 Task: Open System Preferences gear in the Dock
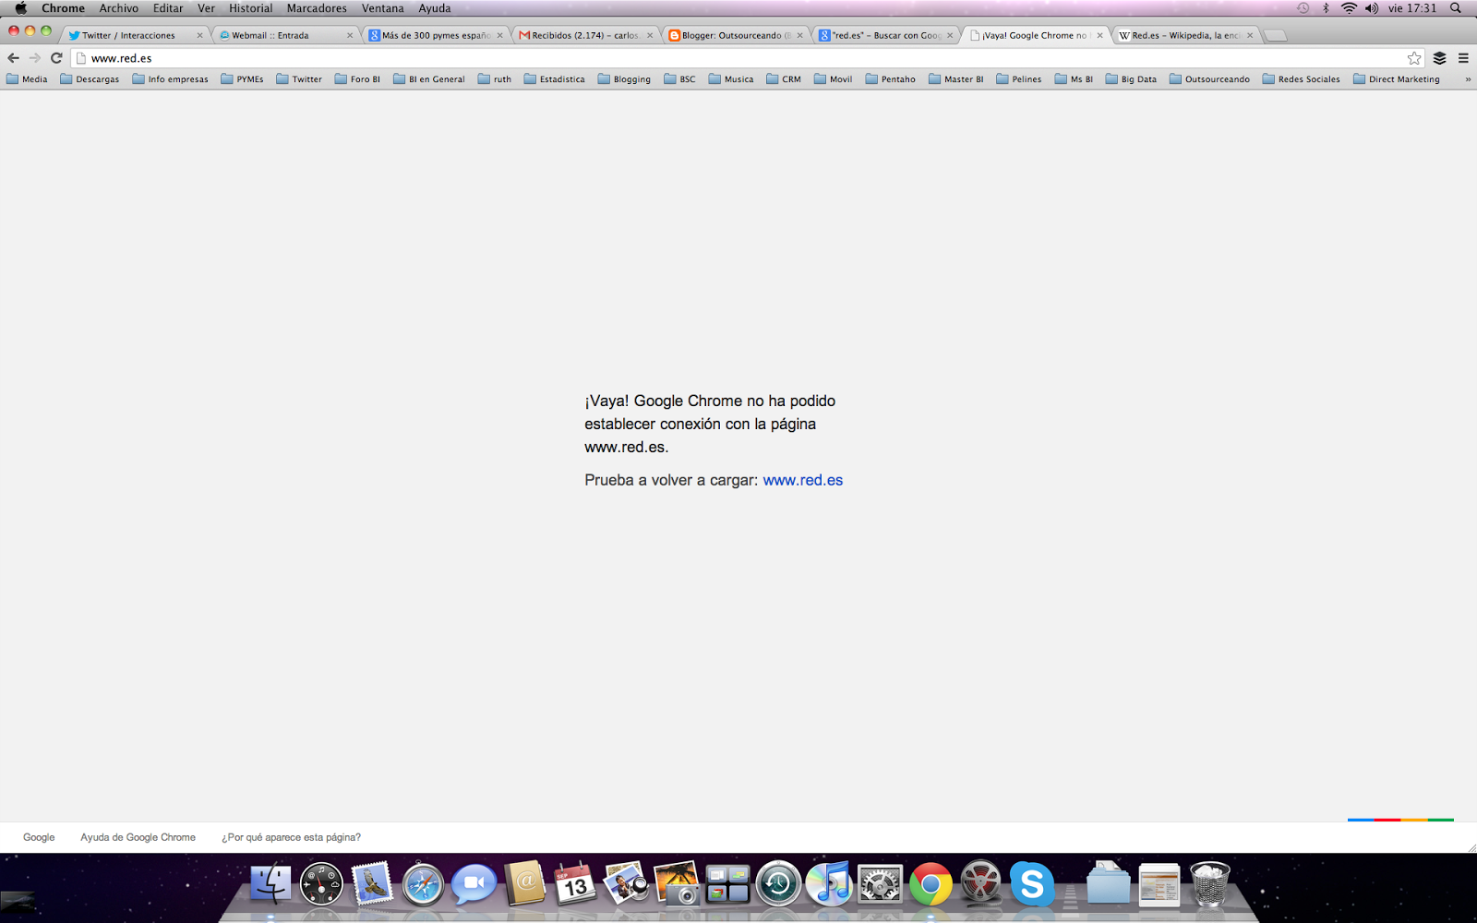(x=880, y=884)
